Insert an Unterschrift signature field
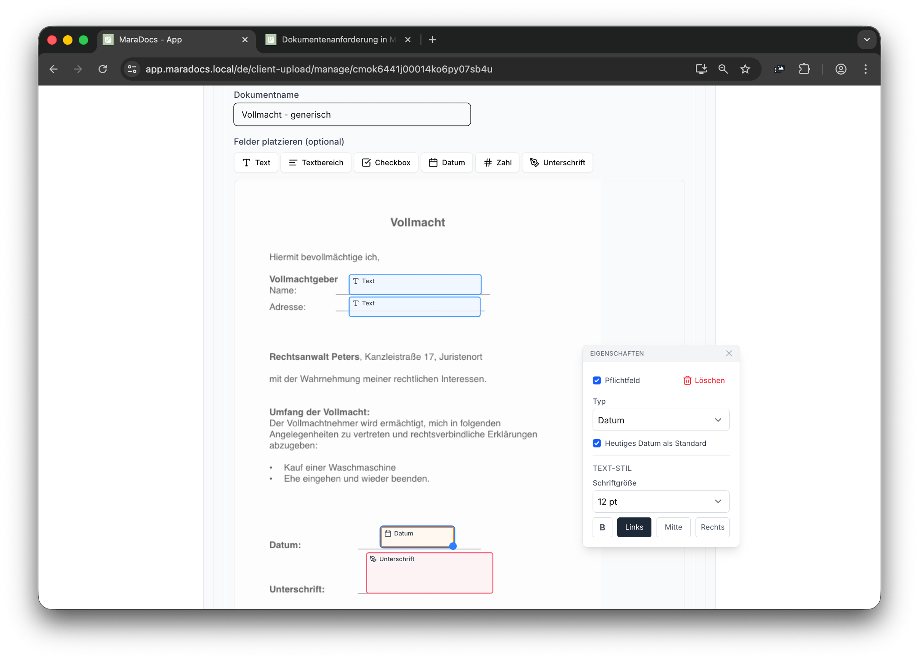 tap(557, 162)
